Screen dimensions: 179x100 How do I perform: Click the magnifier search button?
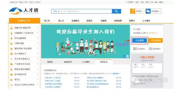point(116,11)
